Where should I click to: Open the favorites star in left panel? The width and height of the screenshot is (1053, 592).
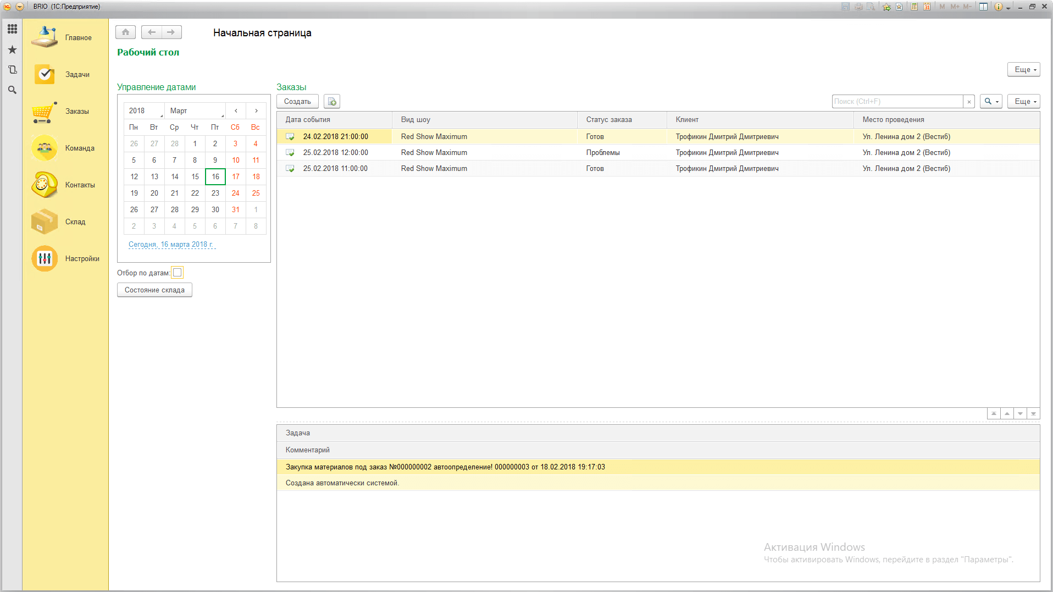click(x=12, y=49)
